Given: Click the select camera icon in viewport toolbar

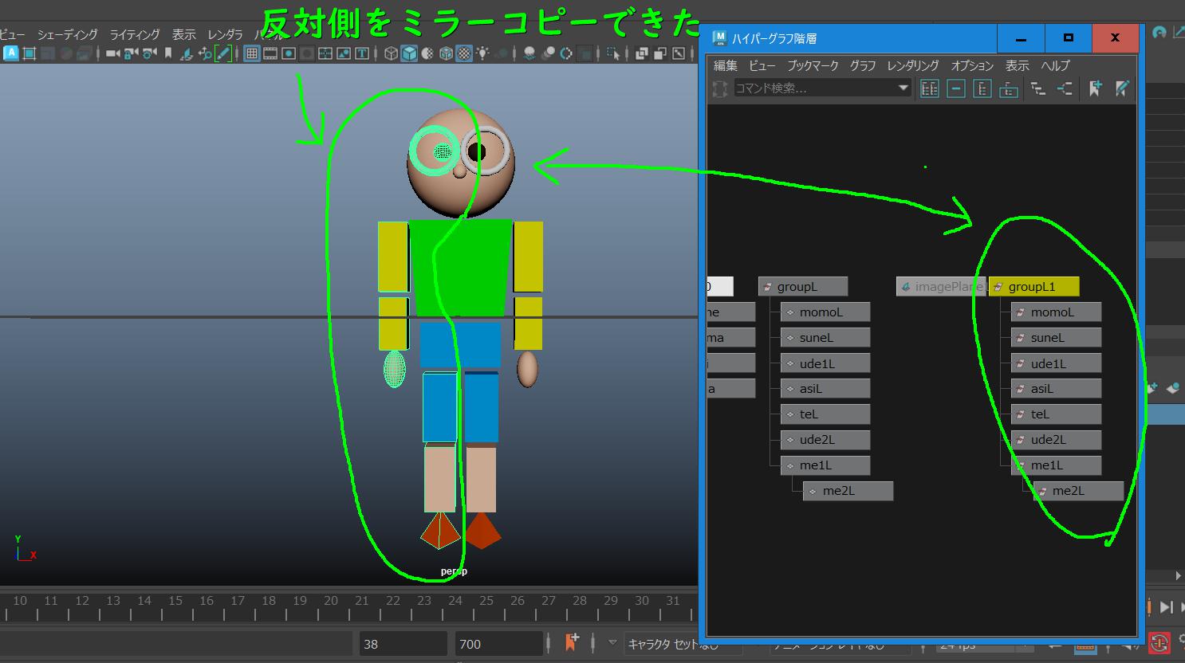Looking at the screenshot, I should [x=112, y=53].
